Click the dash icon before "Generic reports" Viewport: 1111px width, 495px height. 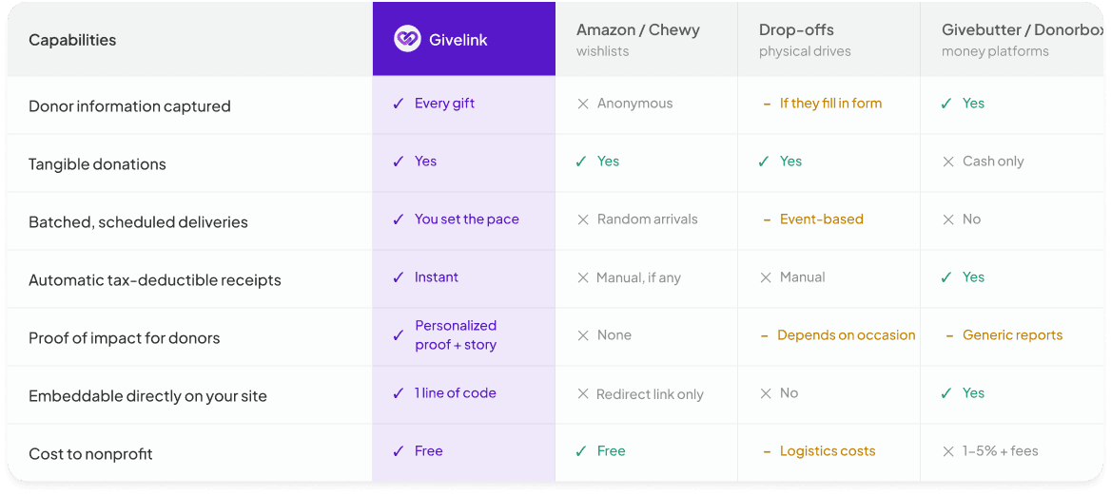pos(949,336)
